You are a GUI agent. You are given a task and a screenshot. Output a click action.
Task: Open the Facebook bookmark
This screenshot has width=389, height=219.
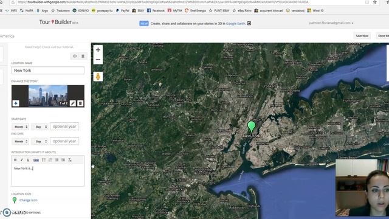coord(156,11)
